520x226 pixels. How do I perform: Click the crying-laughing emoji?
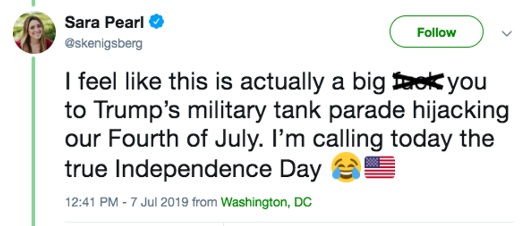(346, 169)
